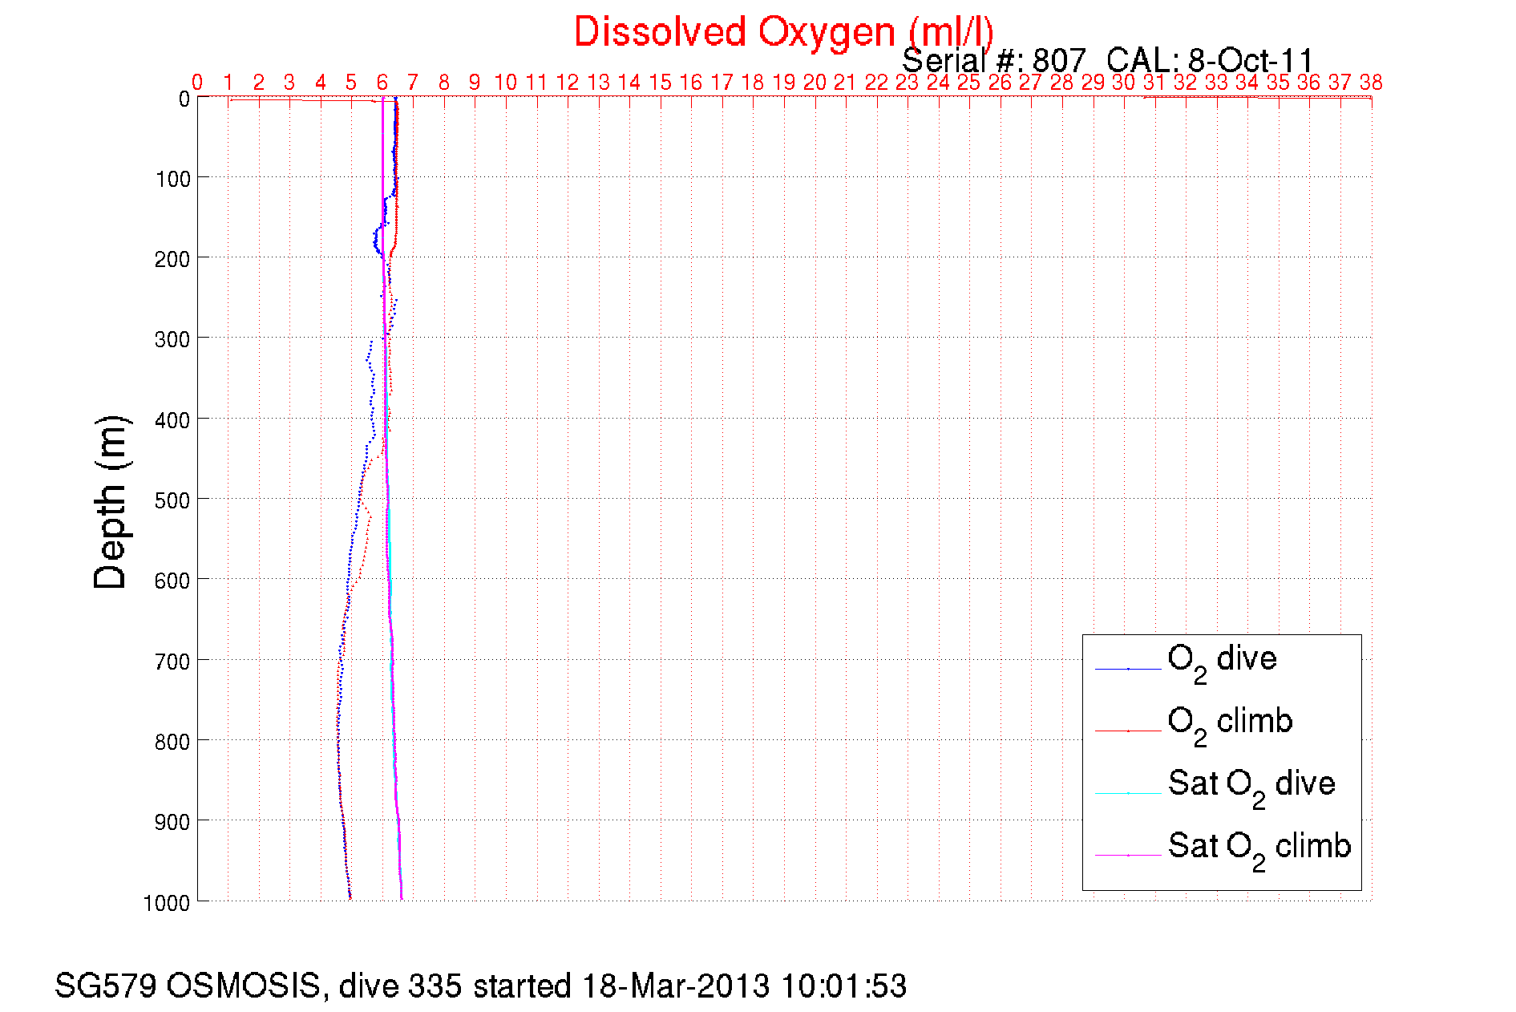This screenshot has height=1012, width=1516.
Task: Click depth tick label '300'
Action: coord(173,339)
